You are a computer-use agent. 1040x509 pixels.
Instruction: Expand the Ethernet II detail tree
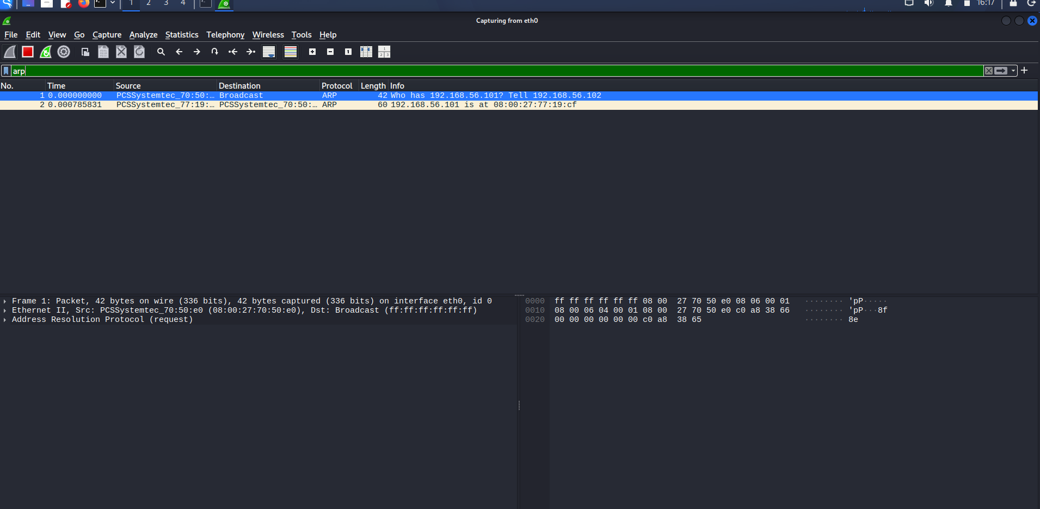click(5, 311)
